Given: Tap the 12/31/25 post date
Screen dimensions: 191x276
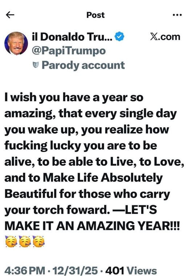Looking at the screenshot, I should click(75, 271).
